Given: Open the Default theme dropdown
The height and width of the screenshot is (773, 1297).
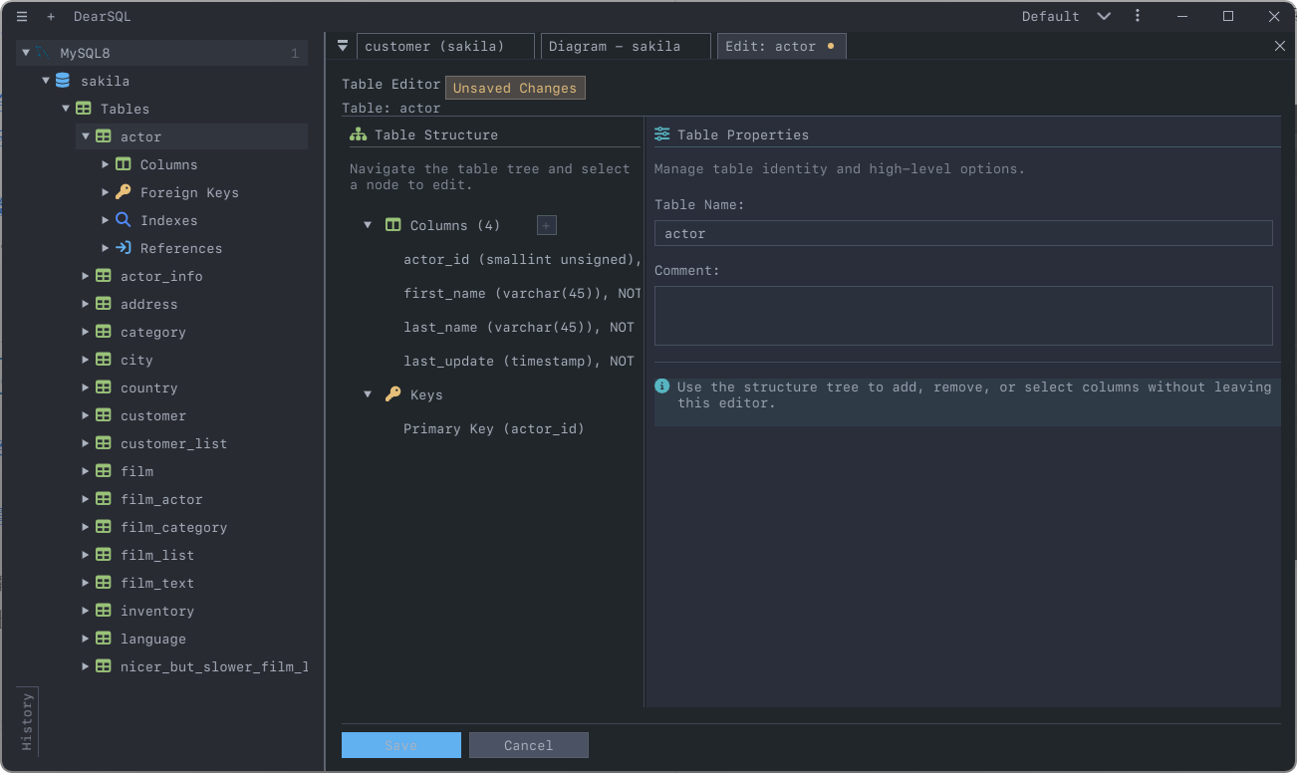Looking at the screenshot, I should (1066, 17).
